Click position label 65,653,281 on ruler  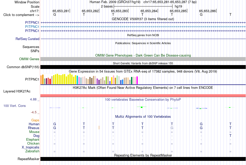(61, 11)
